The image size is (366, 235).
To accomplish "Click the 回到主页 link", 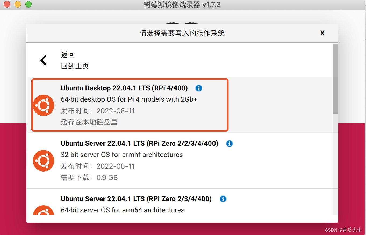I will [x=75, y=66].
